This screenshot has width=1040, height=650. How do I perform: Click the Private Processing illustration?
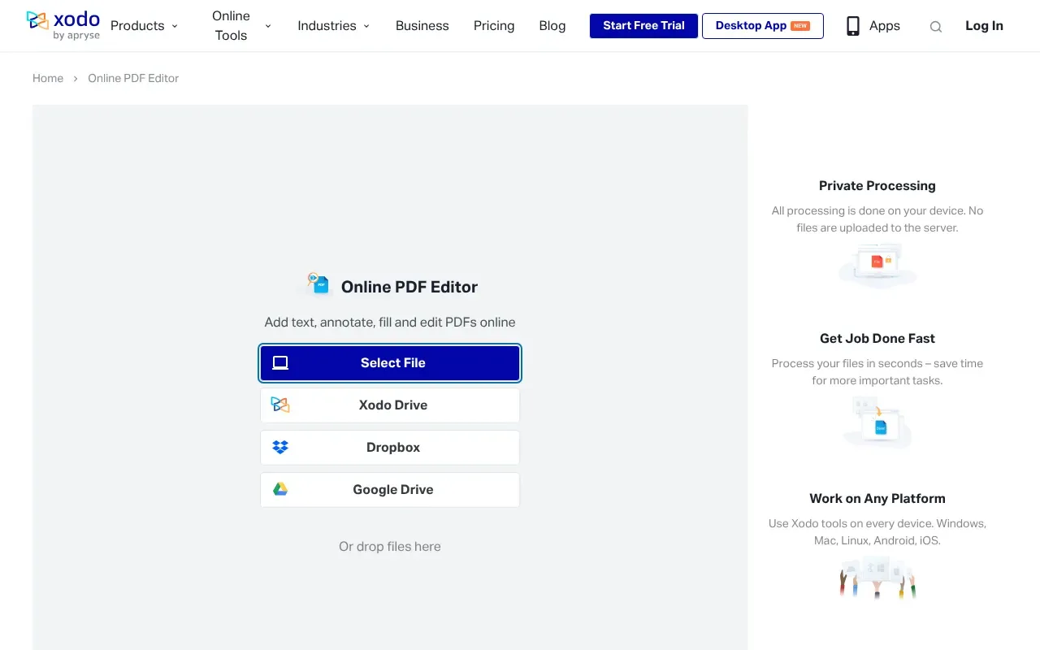click(877, 264)
